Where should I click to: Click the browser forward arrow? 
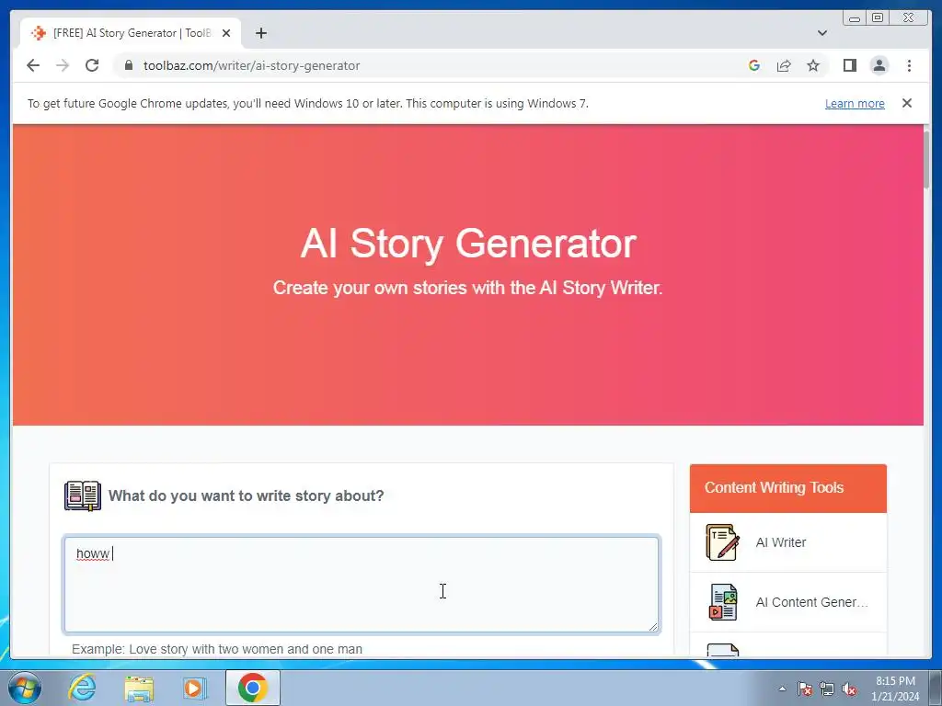63,65
